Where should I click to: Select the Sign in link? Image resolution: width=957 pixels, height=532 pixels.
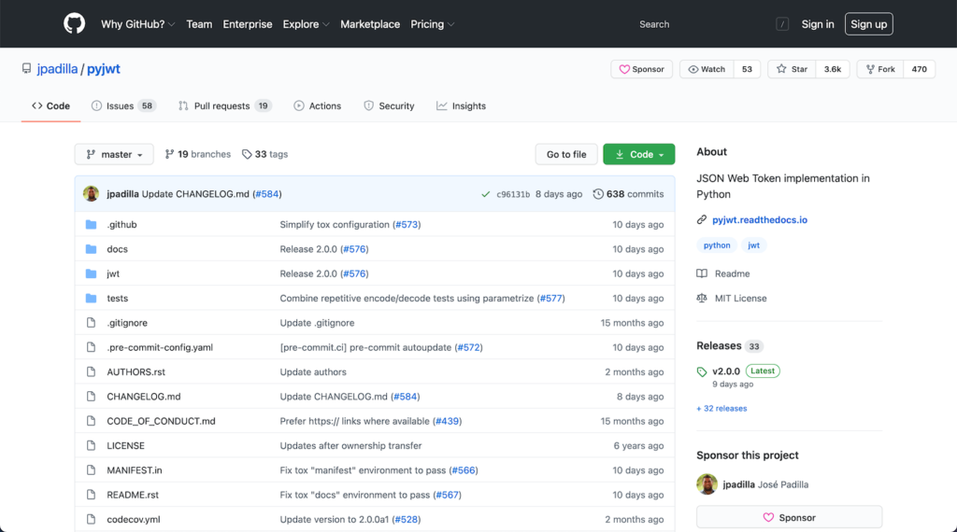817,24
